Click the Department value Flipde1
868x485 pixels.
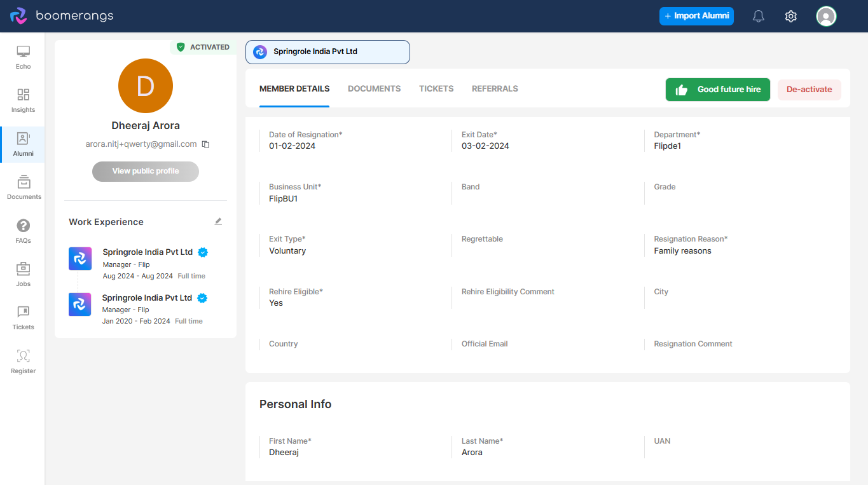(667, 146)
